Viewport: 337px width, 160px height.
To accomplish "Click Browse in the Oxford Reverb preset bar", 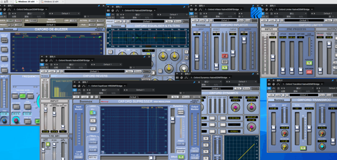I will [x=138, y=71].
